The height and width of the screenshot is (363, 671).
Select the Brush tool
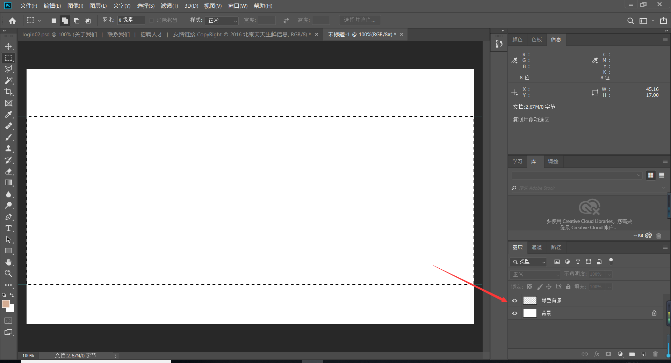point(8,137)
